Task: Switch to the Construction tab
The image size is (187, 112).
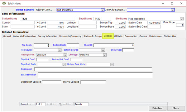Action: [131, 36]
